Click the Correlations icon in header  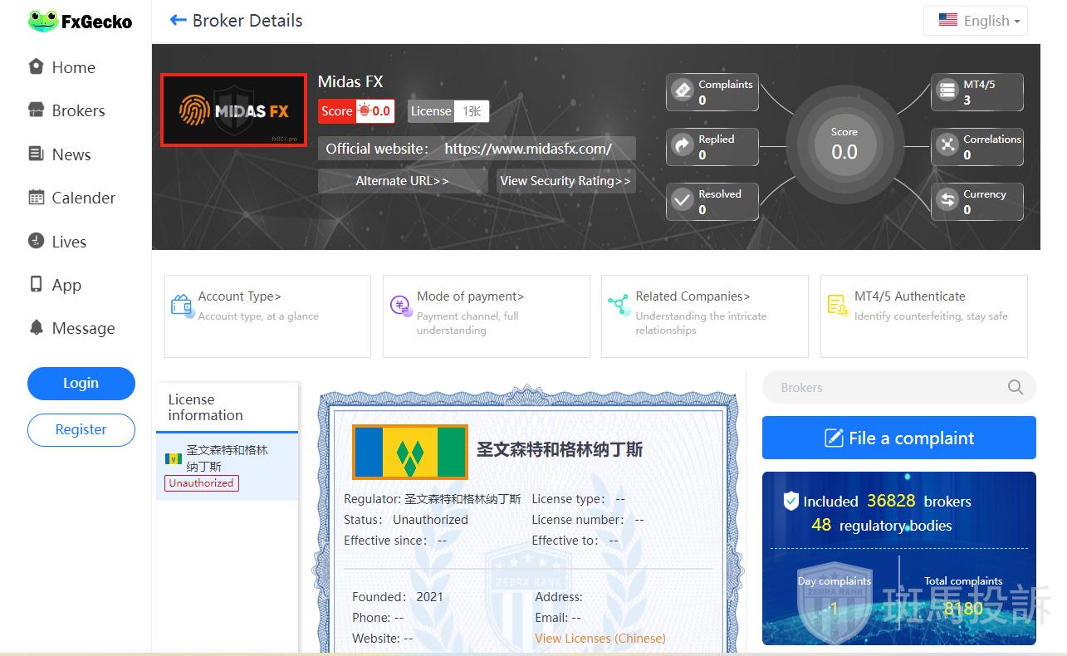[x=947, y=145]
